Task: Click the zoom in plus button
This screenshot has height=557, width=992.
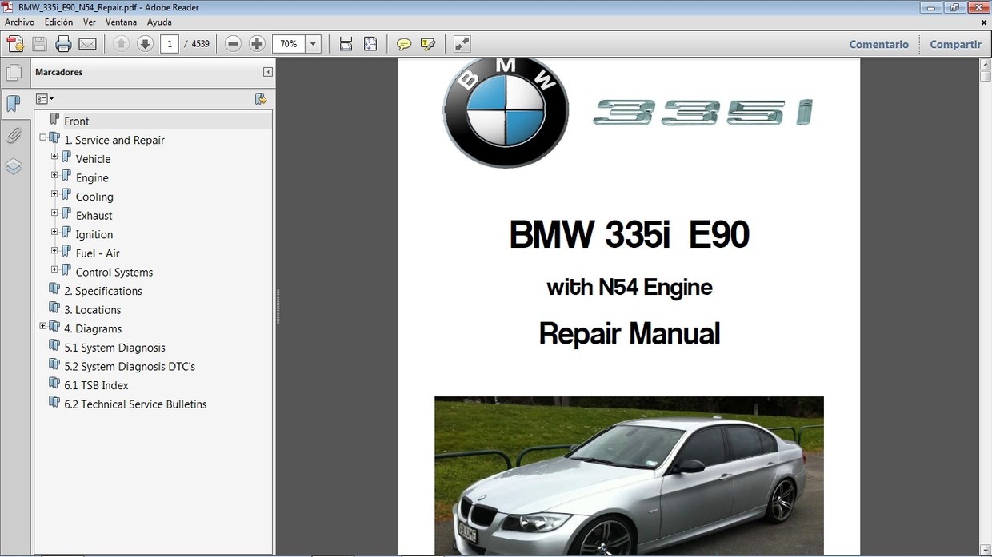Action: (257, 44)
